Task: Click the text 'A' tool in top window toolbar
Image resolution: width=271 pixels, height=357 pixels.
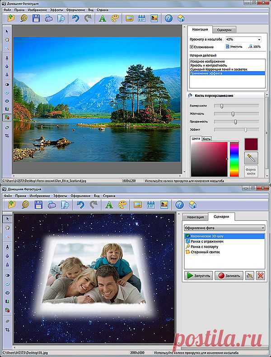Action: click(102, 18)
